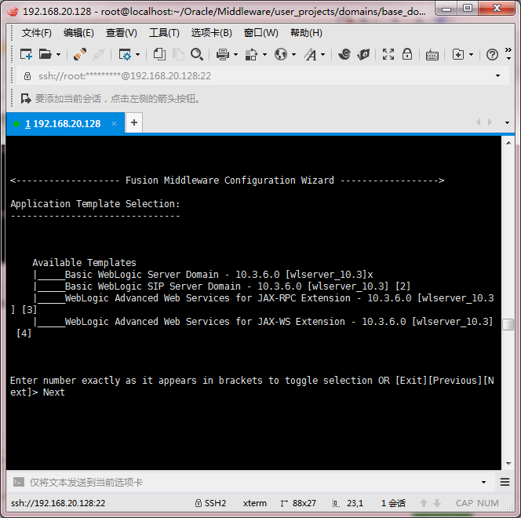Screen dimensions: 521x518
Task: Open the tab list dropdown arrow
Action: coord(507,122)
